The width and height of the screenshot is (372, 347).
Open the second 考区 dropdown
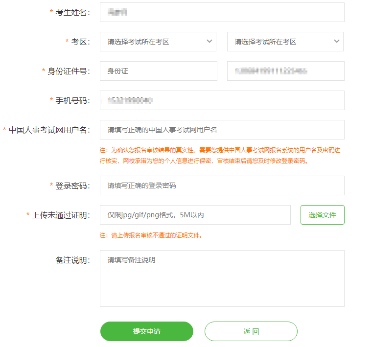coord(285,42)
